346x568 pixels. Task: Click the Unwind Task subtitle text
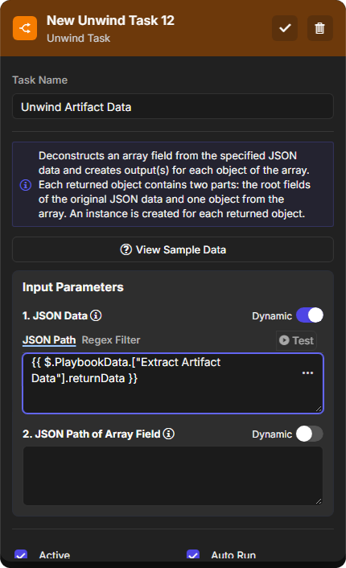tap(78, 38)
